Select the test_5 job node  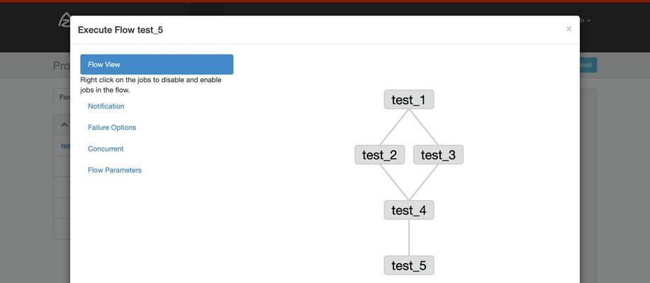409,265
